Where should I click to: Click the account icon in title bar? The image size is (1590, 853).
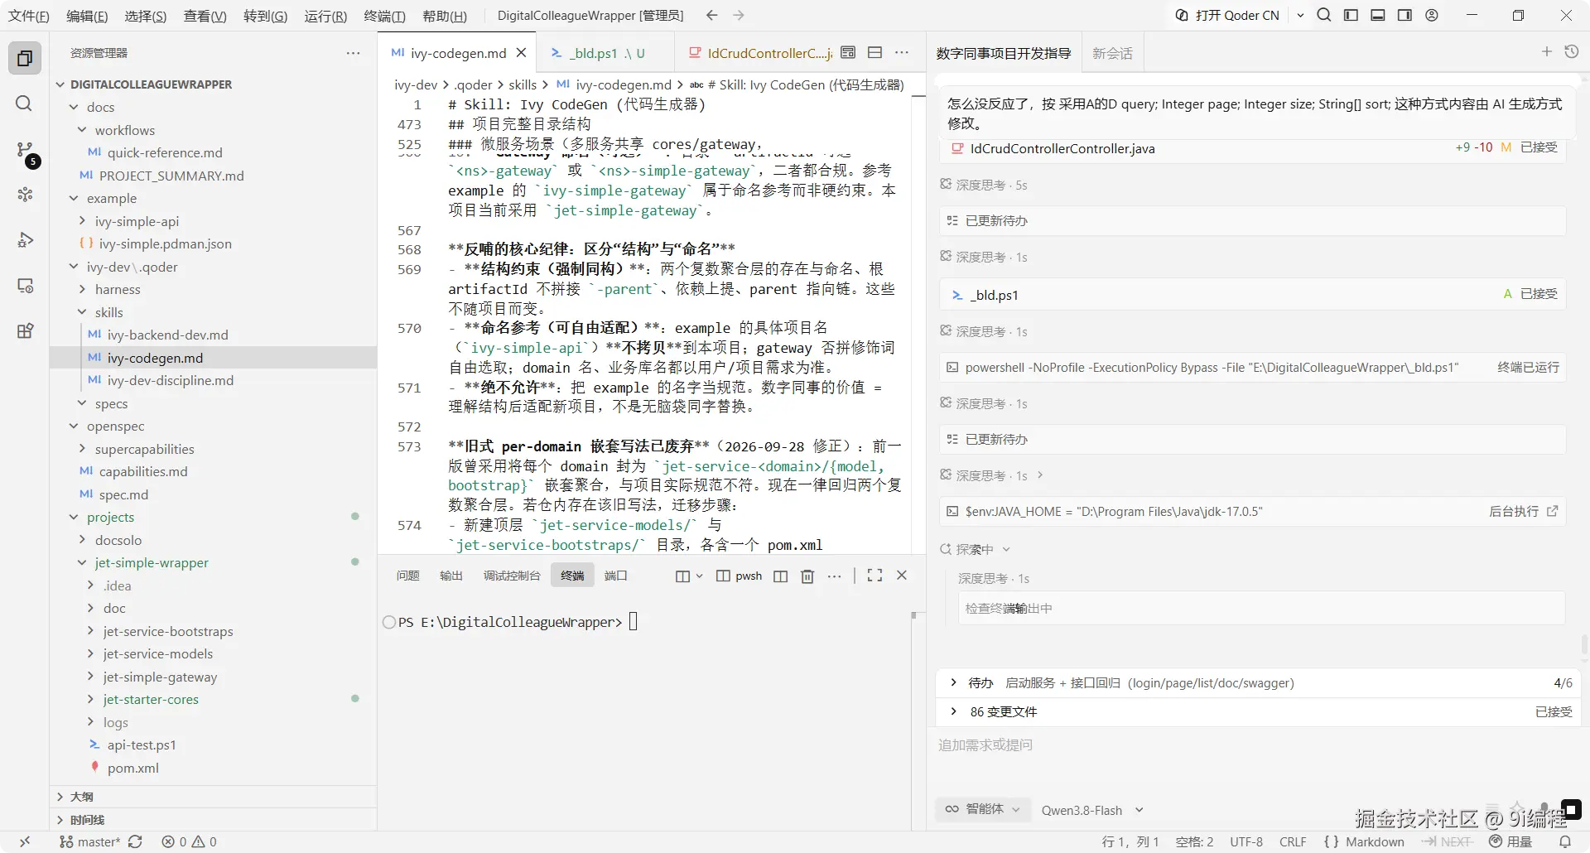[1432, 15]
